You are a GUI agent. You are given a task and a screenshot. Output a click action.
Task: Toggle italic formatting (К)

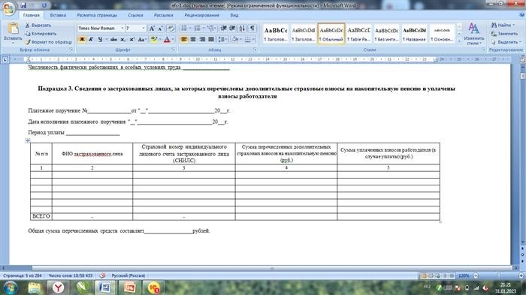click(91, 39)
